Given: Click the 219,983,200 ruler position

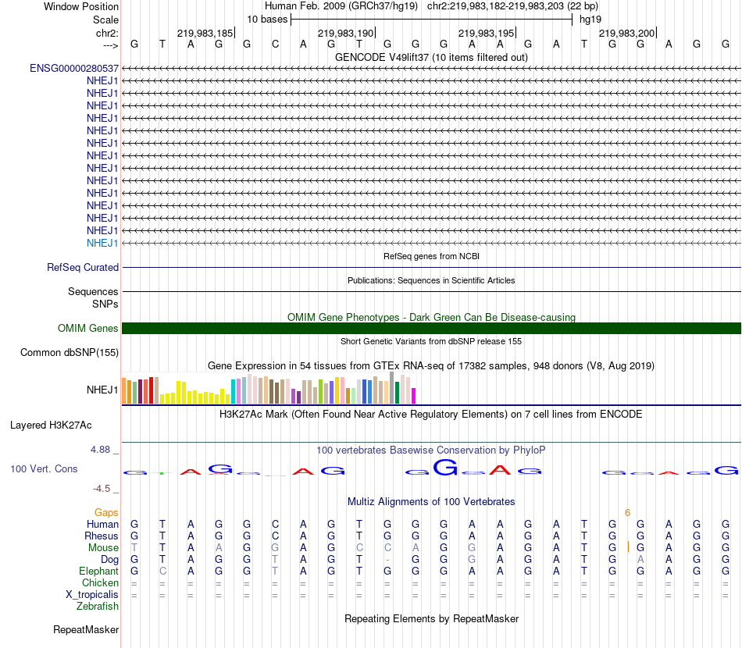Looking at the screenshot, I should tap(626, 33).
